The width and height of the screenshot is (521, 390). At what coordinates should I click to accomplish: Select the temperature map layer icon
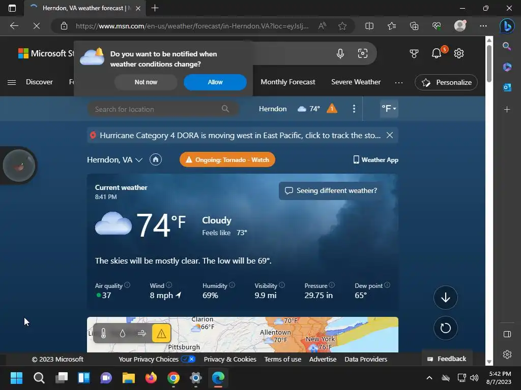pyautogui.click(x=103, y=333)
